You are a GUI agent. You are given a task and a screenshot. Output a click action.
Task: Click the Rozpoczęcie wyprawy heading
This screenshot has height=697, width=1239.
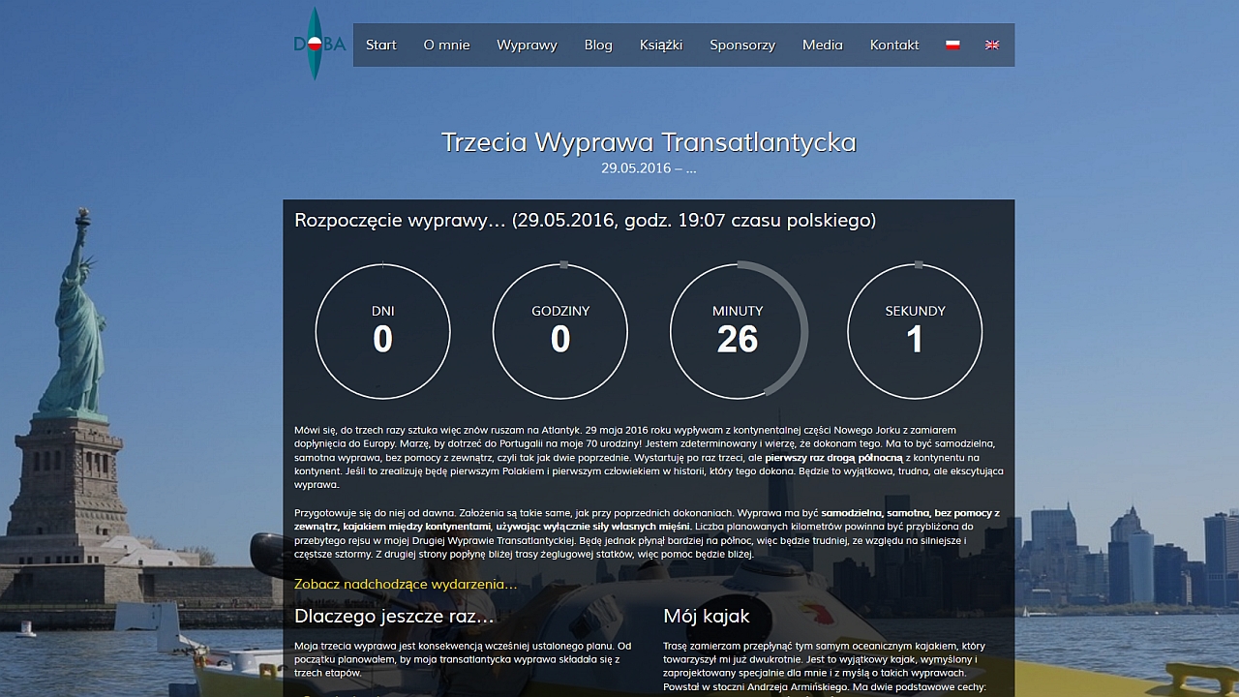point(585,220)
